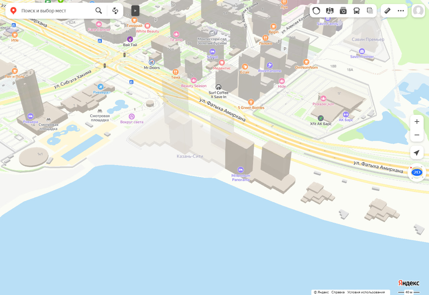
Task: Select the ruler measurement tool
Action: 387,11
